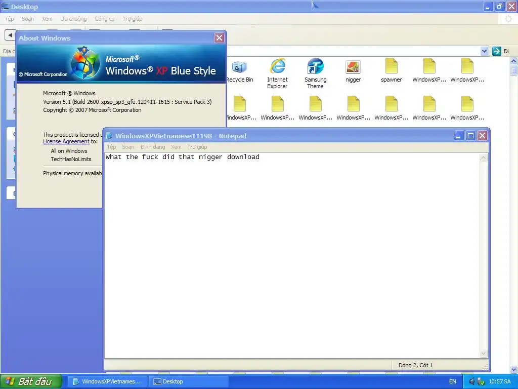Open Notepad's Tệp menu

point(111,147)
